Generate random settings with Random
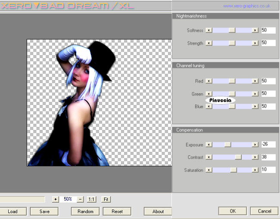 [x=85, y=211]
